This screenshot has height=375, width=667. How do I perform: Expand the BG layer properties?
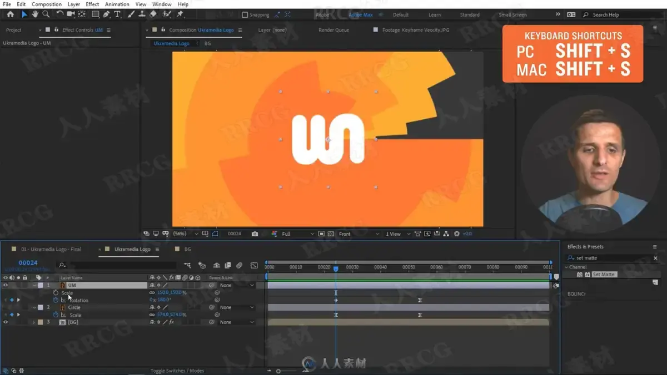(34, 322)
